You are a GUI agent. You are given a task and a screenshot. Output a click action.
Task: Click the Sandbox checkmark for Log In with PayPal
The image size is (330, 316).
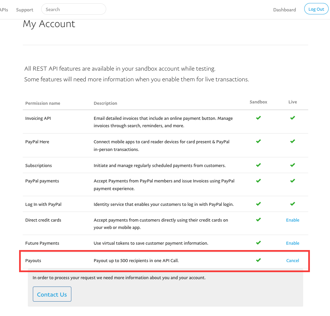(258, 204)
